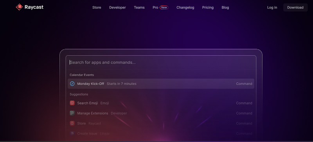The image size is (313, 142).
Task: Click the Download button
Action: [295, 7]
